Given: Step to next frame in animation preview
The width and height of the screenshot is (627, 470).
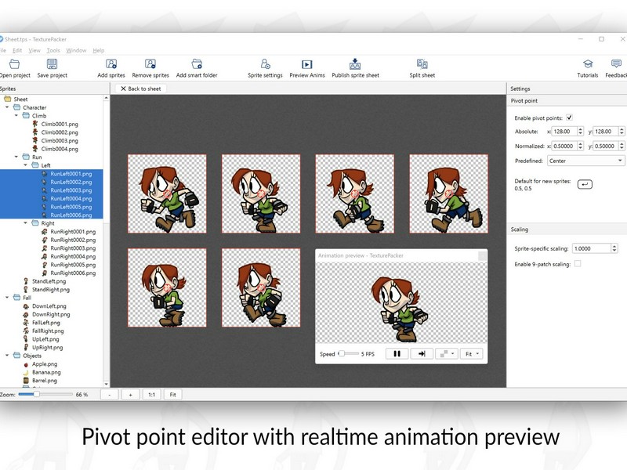Looking at the screenshot, I should pyautogui.click(x=422, y=354).
